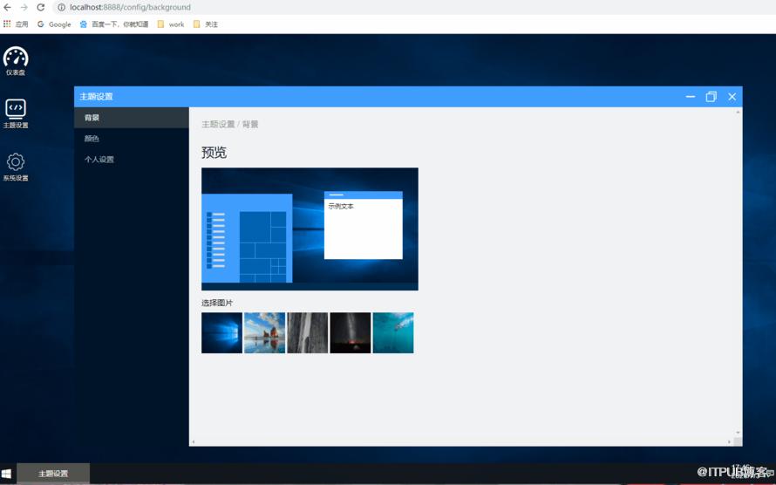Open the 系统设置 gear desktop icon

16,167
